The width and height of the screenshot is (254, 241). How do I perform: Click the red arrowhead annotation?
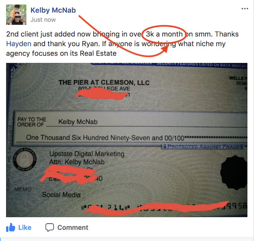click(x=165, y=49)
